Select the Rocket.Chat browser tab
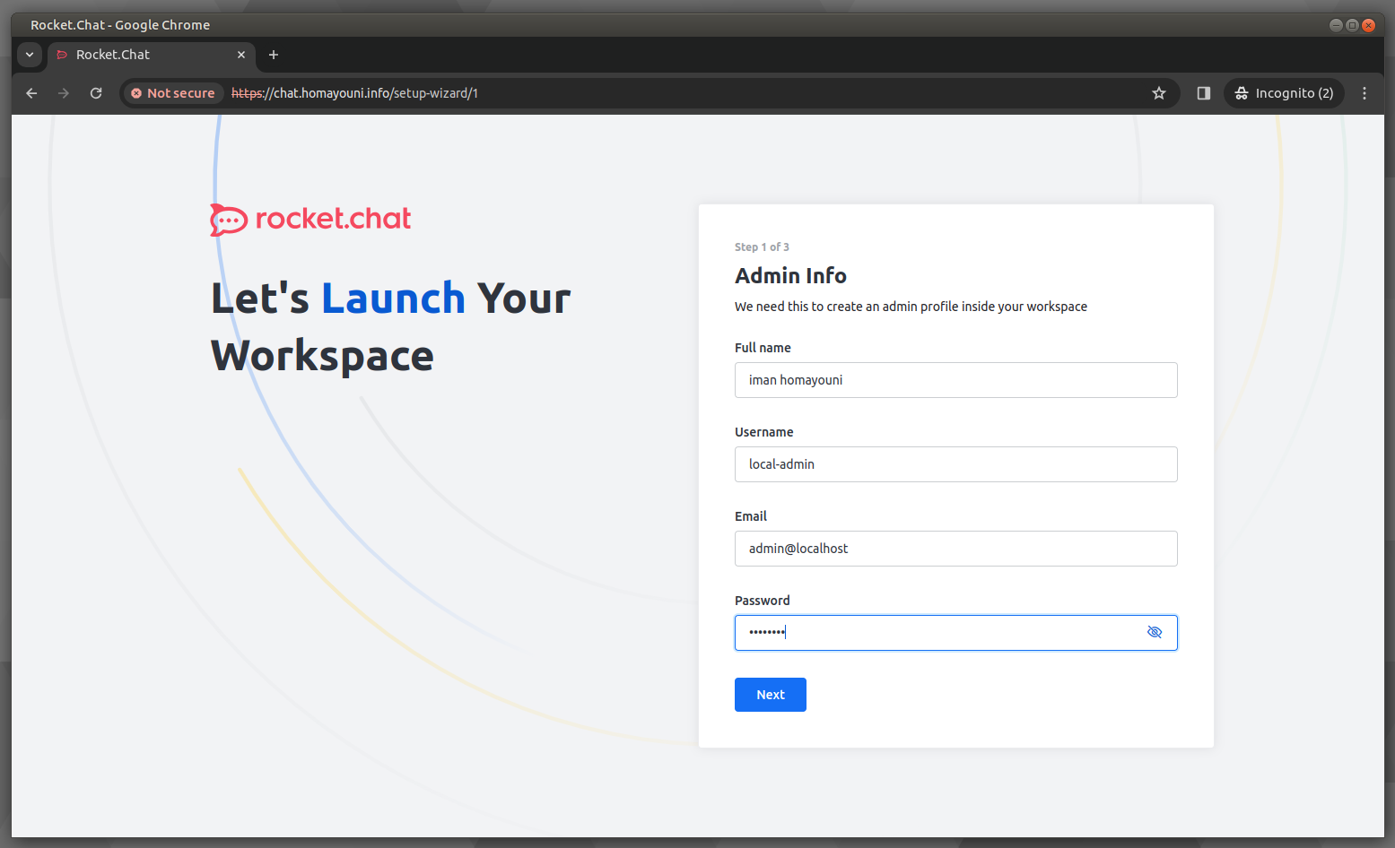The width and height of the screenshot is (1395, 848). (x=151, y=55)
